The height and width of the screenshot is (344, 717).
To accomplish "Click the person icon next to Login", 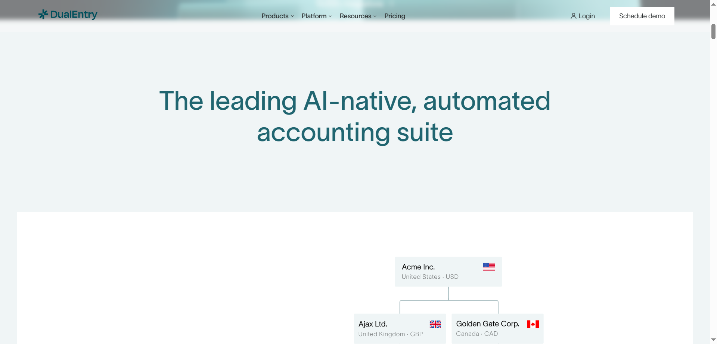I will [x=574, y=16].
